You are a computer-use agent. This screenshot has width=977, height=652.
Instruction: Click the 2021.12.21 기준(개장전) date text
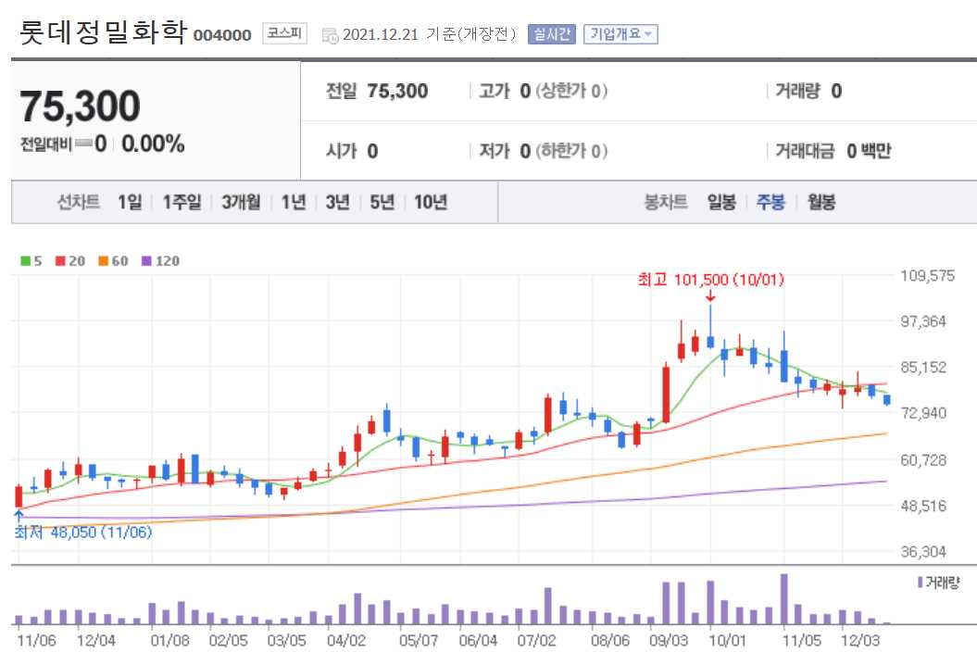click(x=430, y=34)
